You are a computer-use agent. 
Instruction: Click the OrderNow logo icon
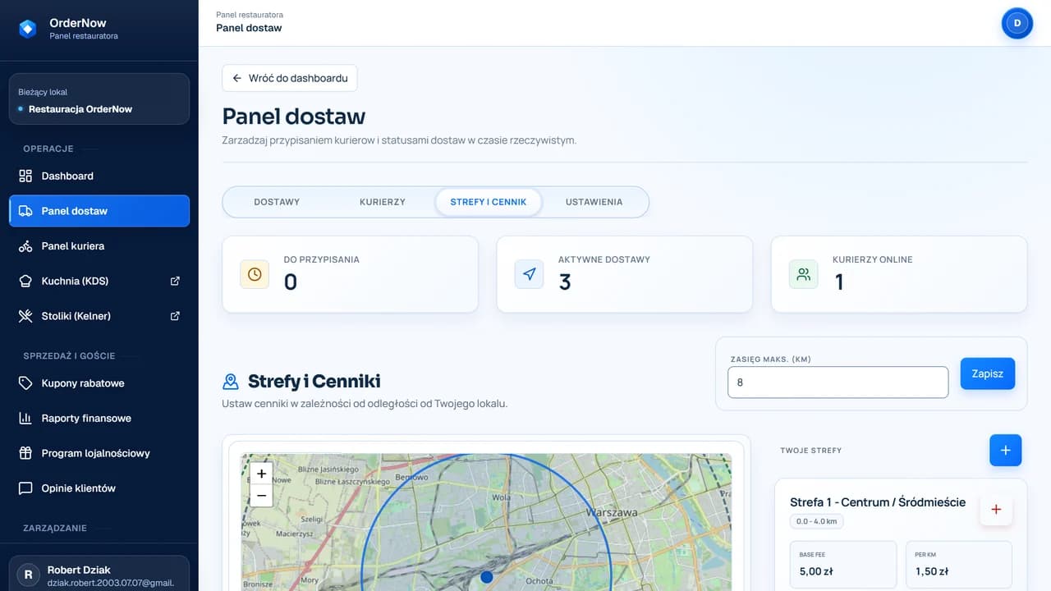(x=28, y=29)
